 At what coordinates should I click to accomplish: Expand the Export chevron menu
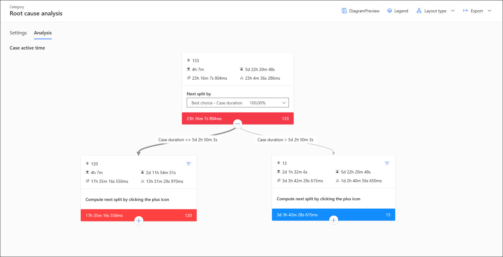click(489, 11)
